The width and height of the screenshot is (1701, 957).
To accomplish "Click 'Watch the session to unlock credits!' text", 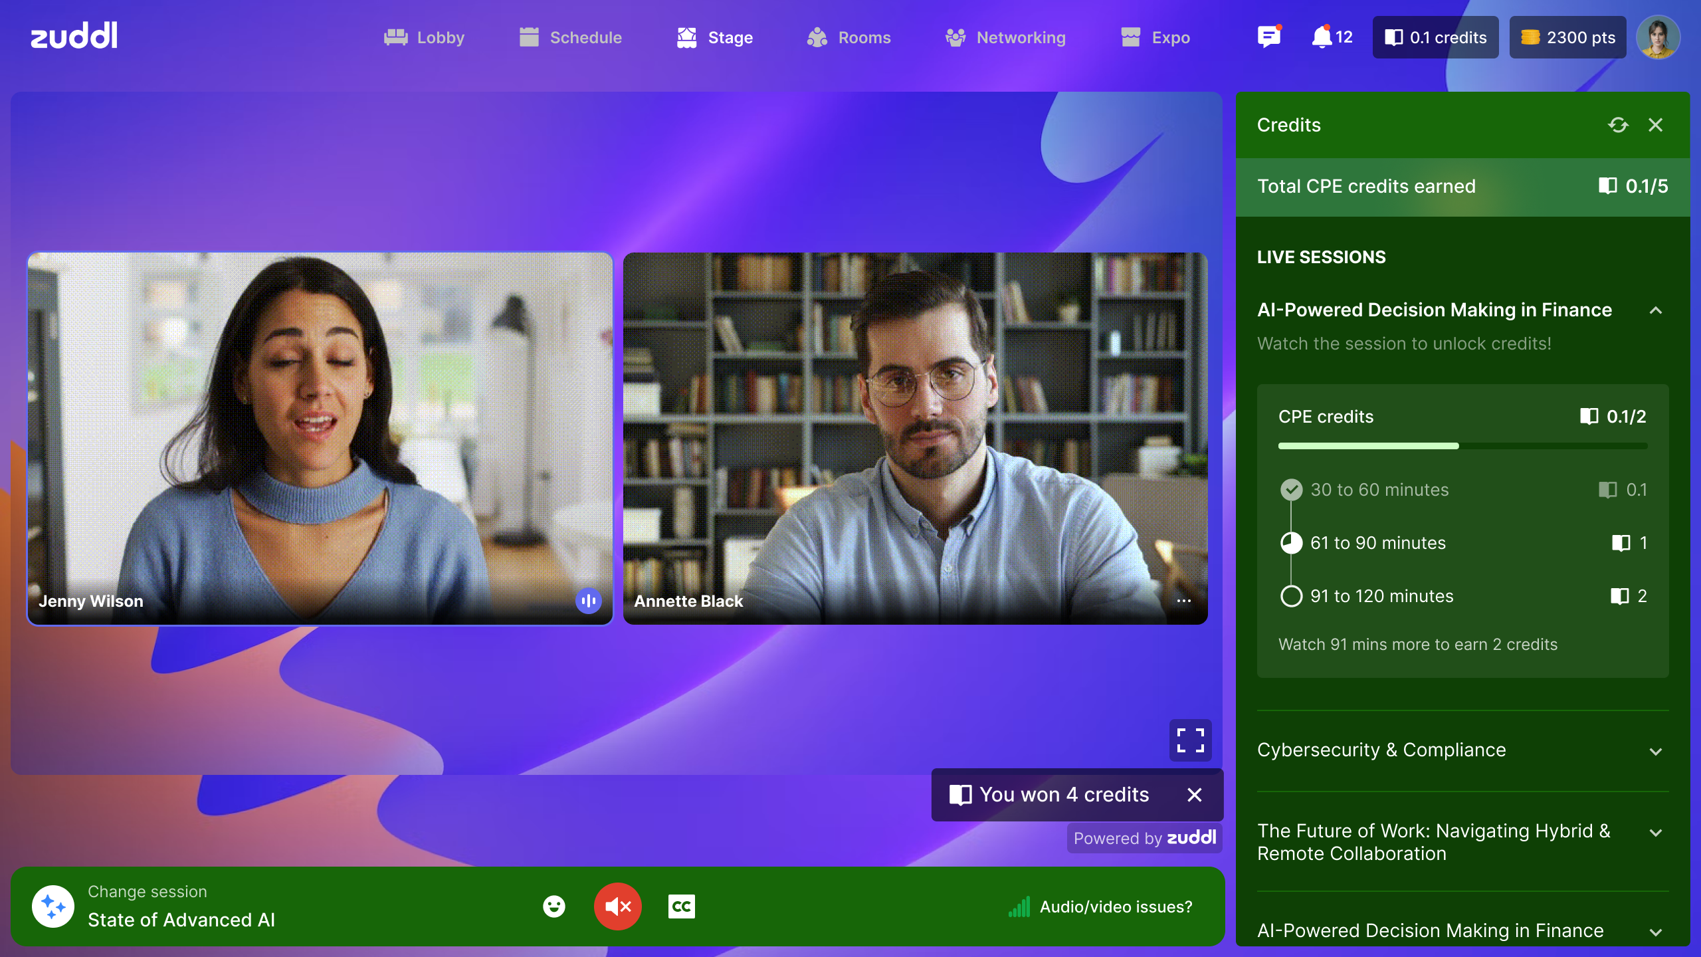I will click(x=1404, y=344).
